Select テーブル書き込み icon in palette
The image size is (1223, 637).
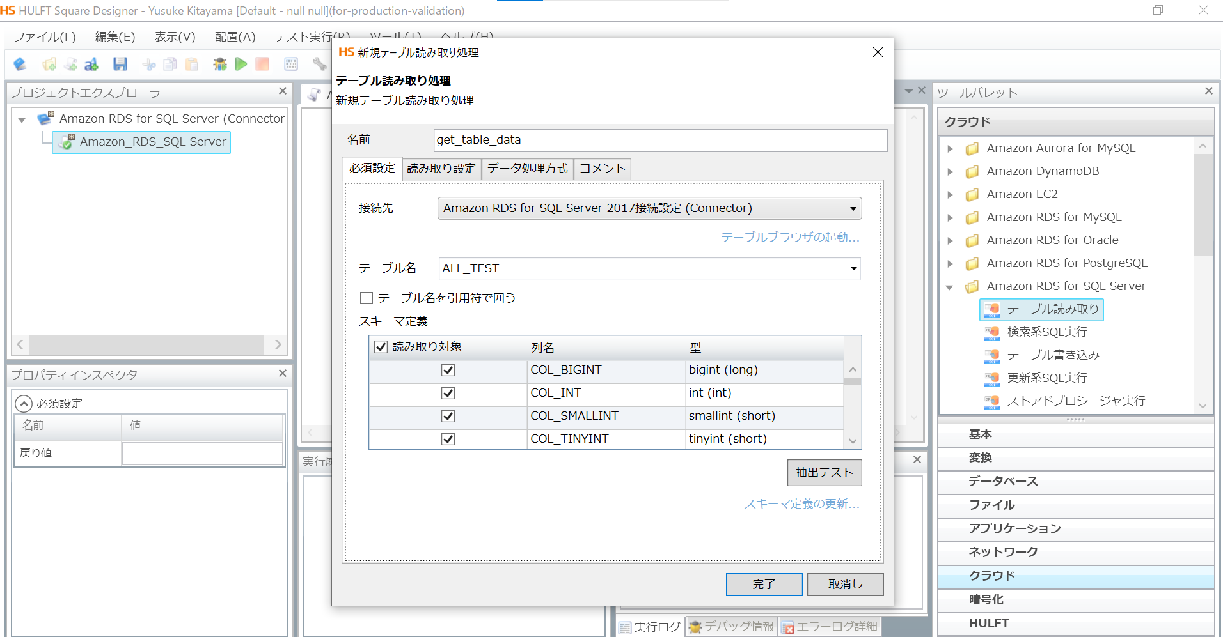click(x=992, y=355)
